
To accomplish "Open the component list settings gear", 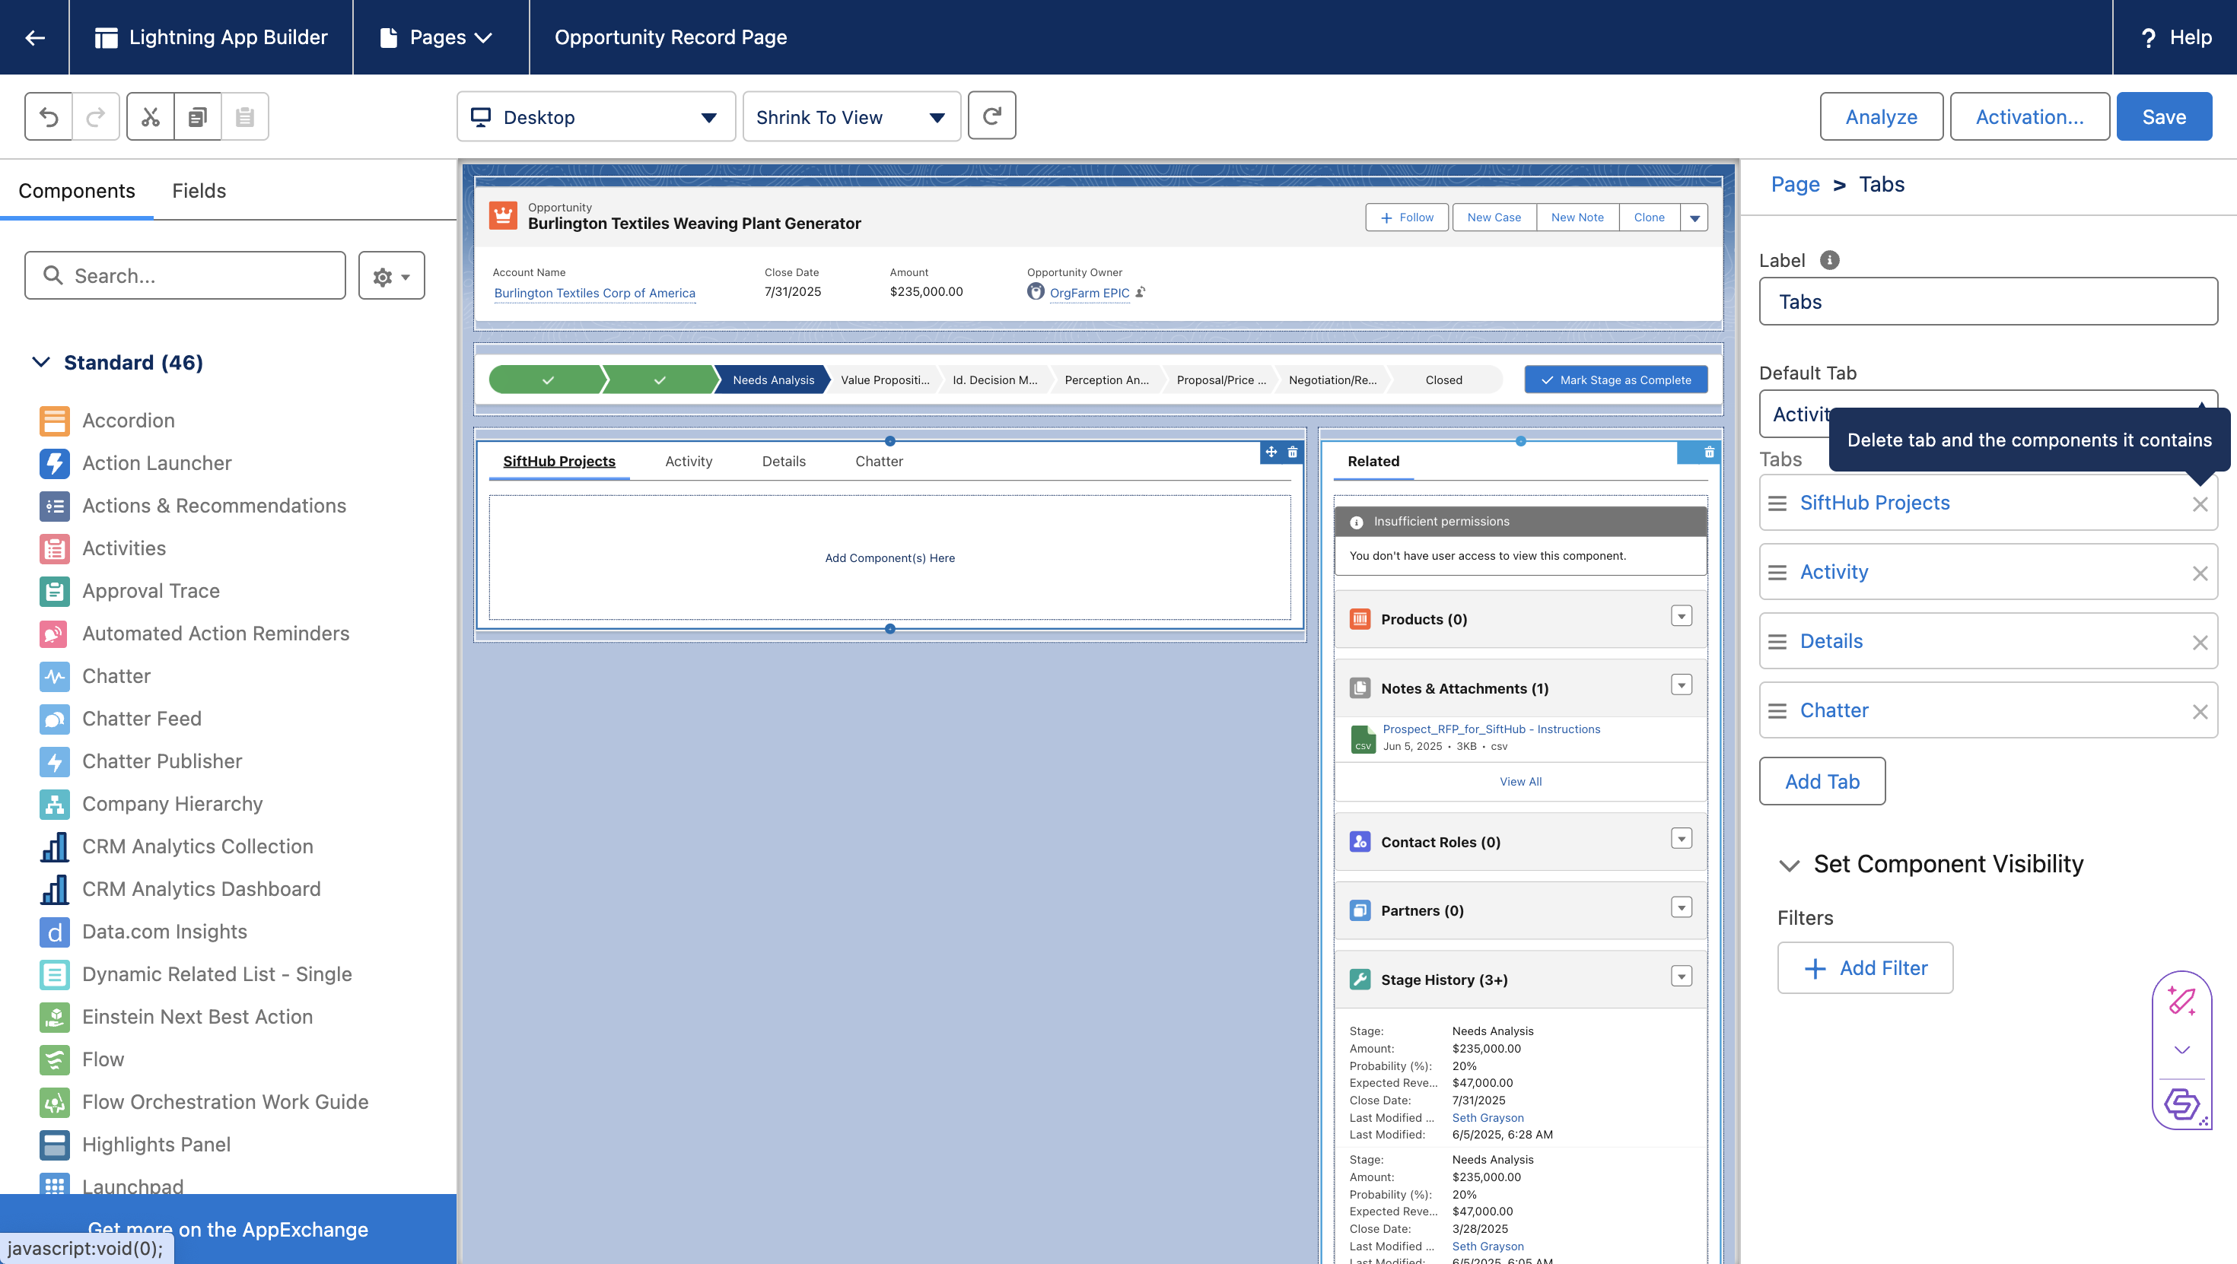I will point(391,276).
